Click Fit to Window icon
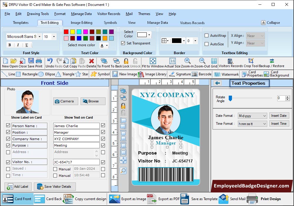This screenshot has width=294, height=206. (153, 61)
